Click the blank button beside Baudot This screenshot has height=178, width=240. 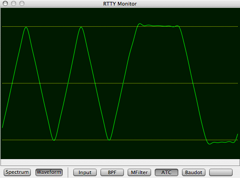[x=221, y=172]
